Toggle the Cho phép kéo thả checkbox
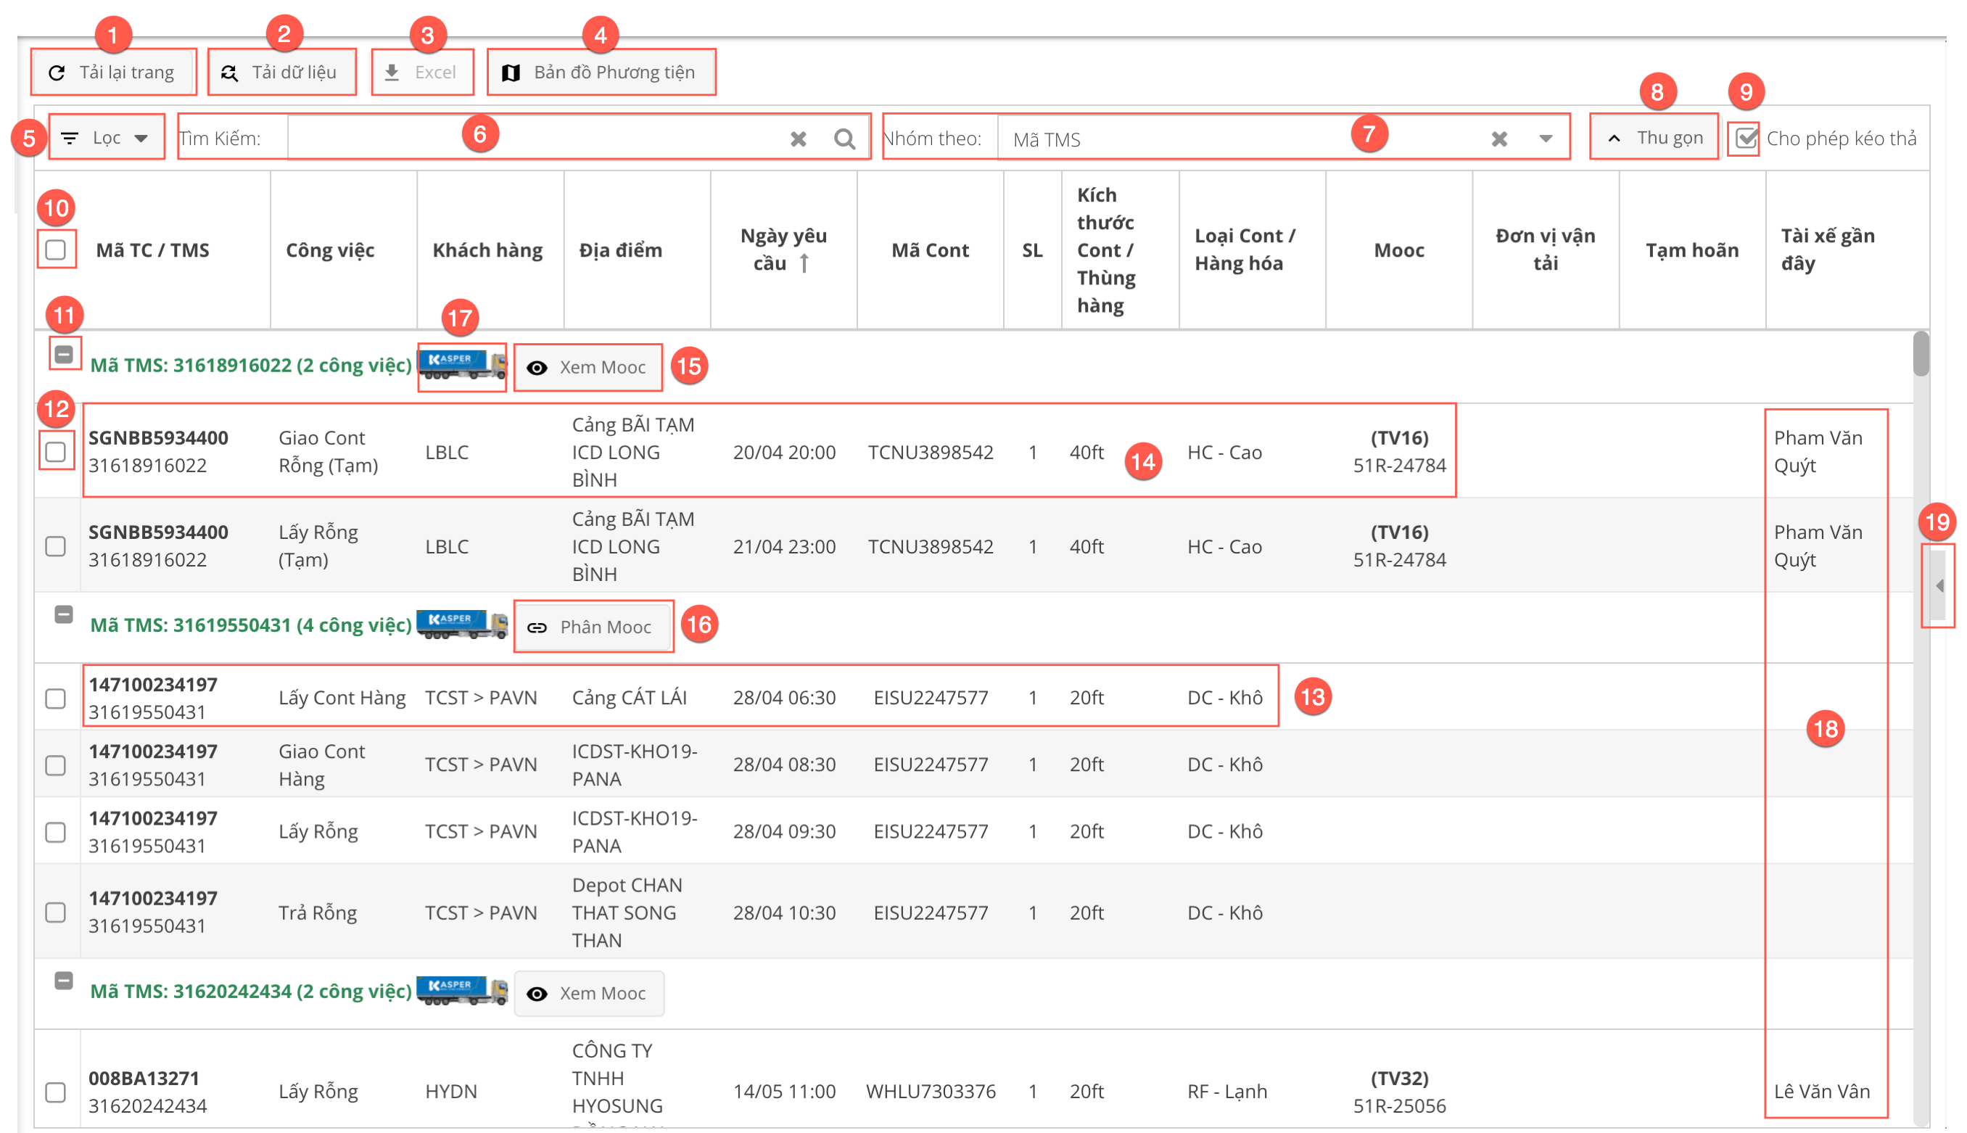Image resolution: width=1967 pixels, height=1133 pixels. (x=1746, y=139)
